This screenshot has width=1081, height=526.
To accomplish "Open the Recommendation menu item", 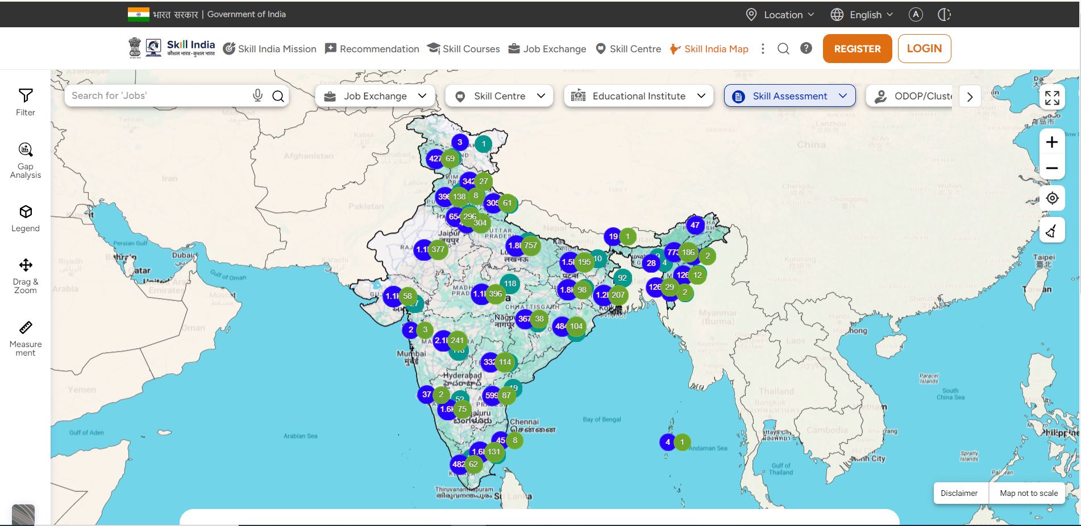I will pos(372,49).
